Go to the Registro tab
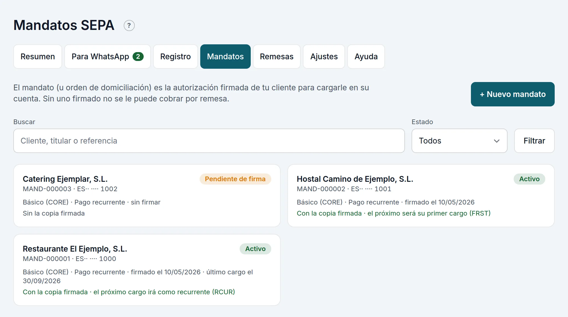The image size is (568, 317). [176, 57]
